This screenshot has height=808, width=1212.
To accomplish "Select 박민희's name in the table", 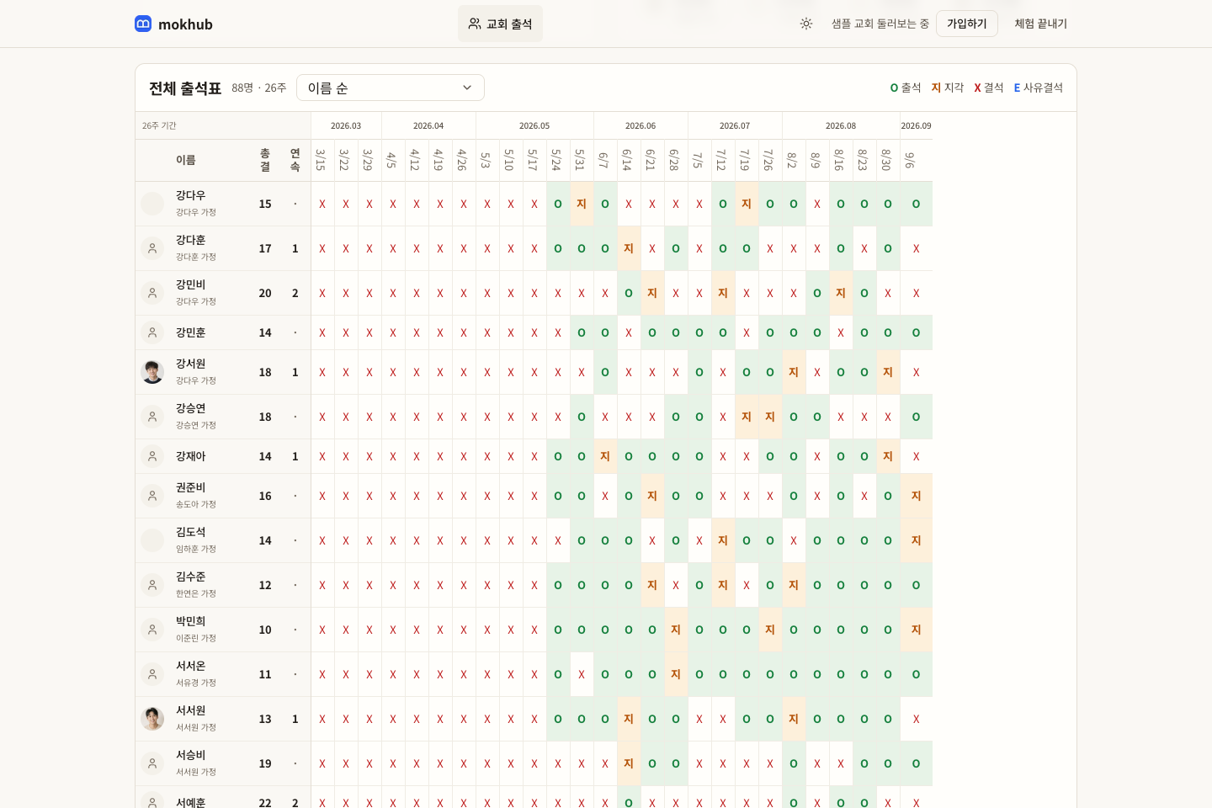I will (190, 621).
